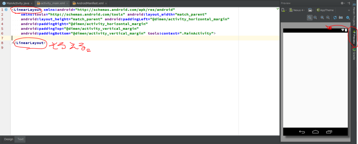The width and height of the screenshot is (358, 144).
Task: Click the Back icon in device preview
Action: pos(302,132)
